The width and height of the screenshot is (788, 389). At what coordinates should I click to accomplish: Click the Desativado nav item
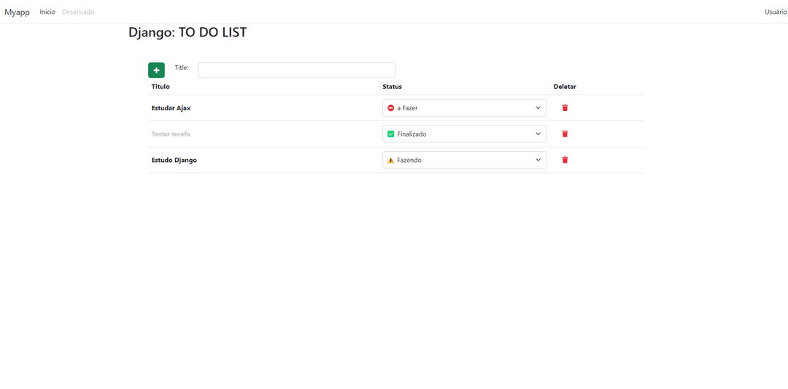(78, 12)
